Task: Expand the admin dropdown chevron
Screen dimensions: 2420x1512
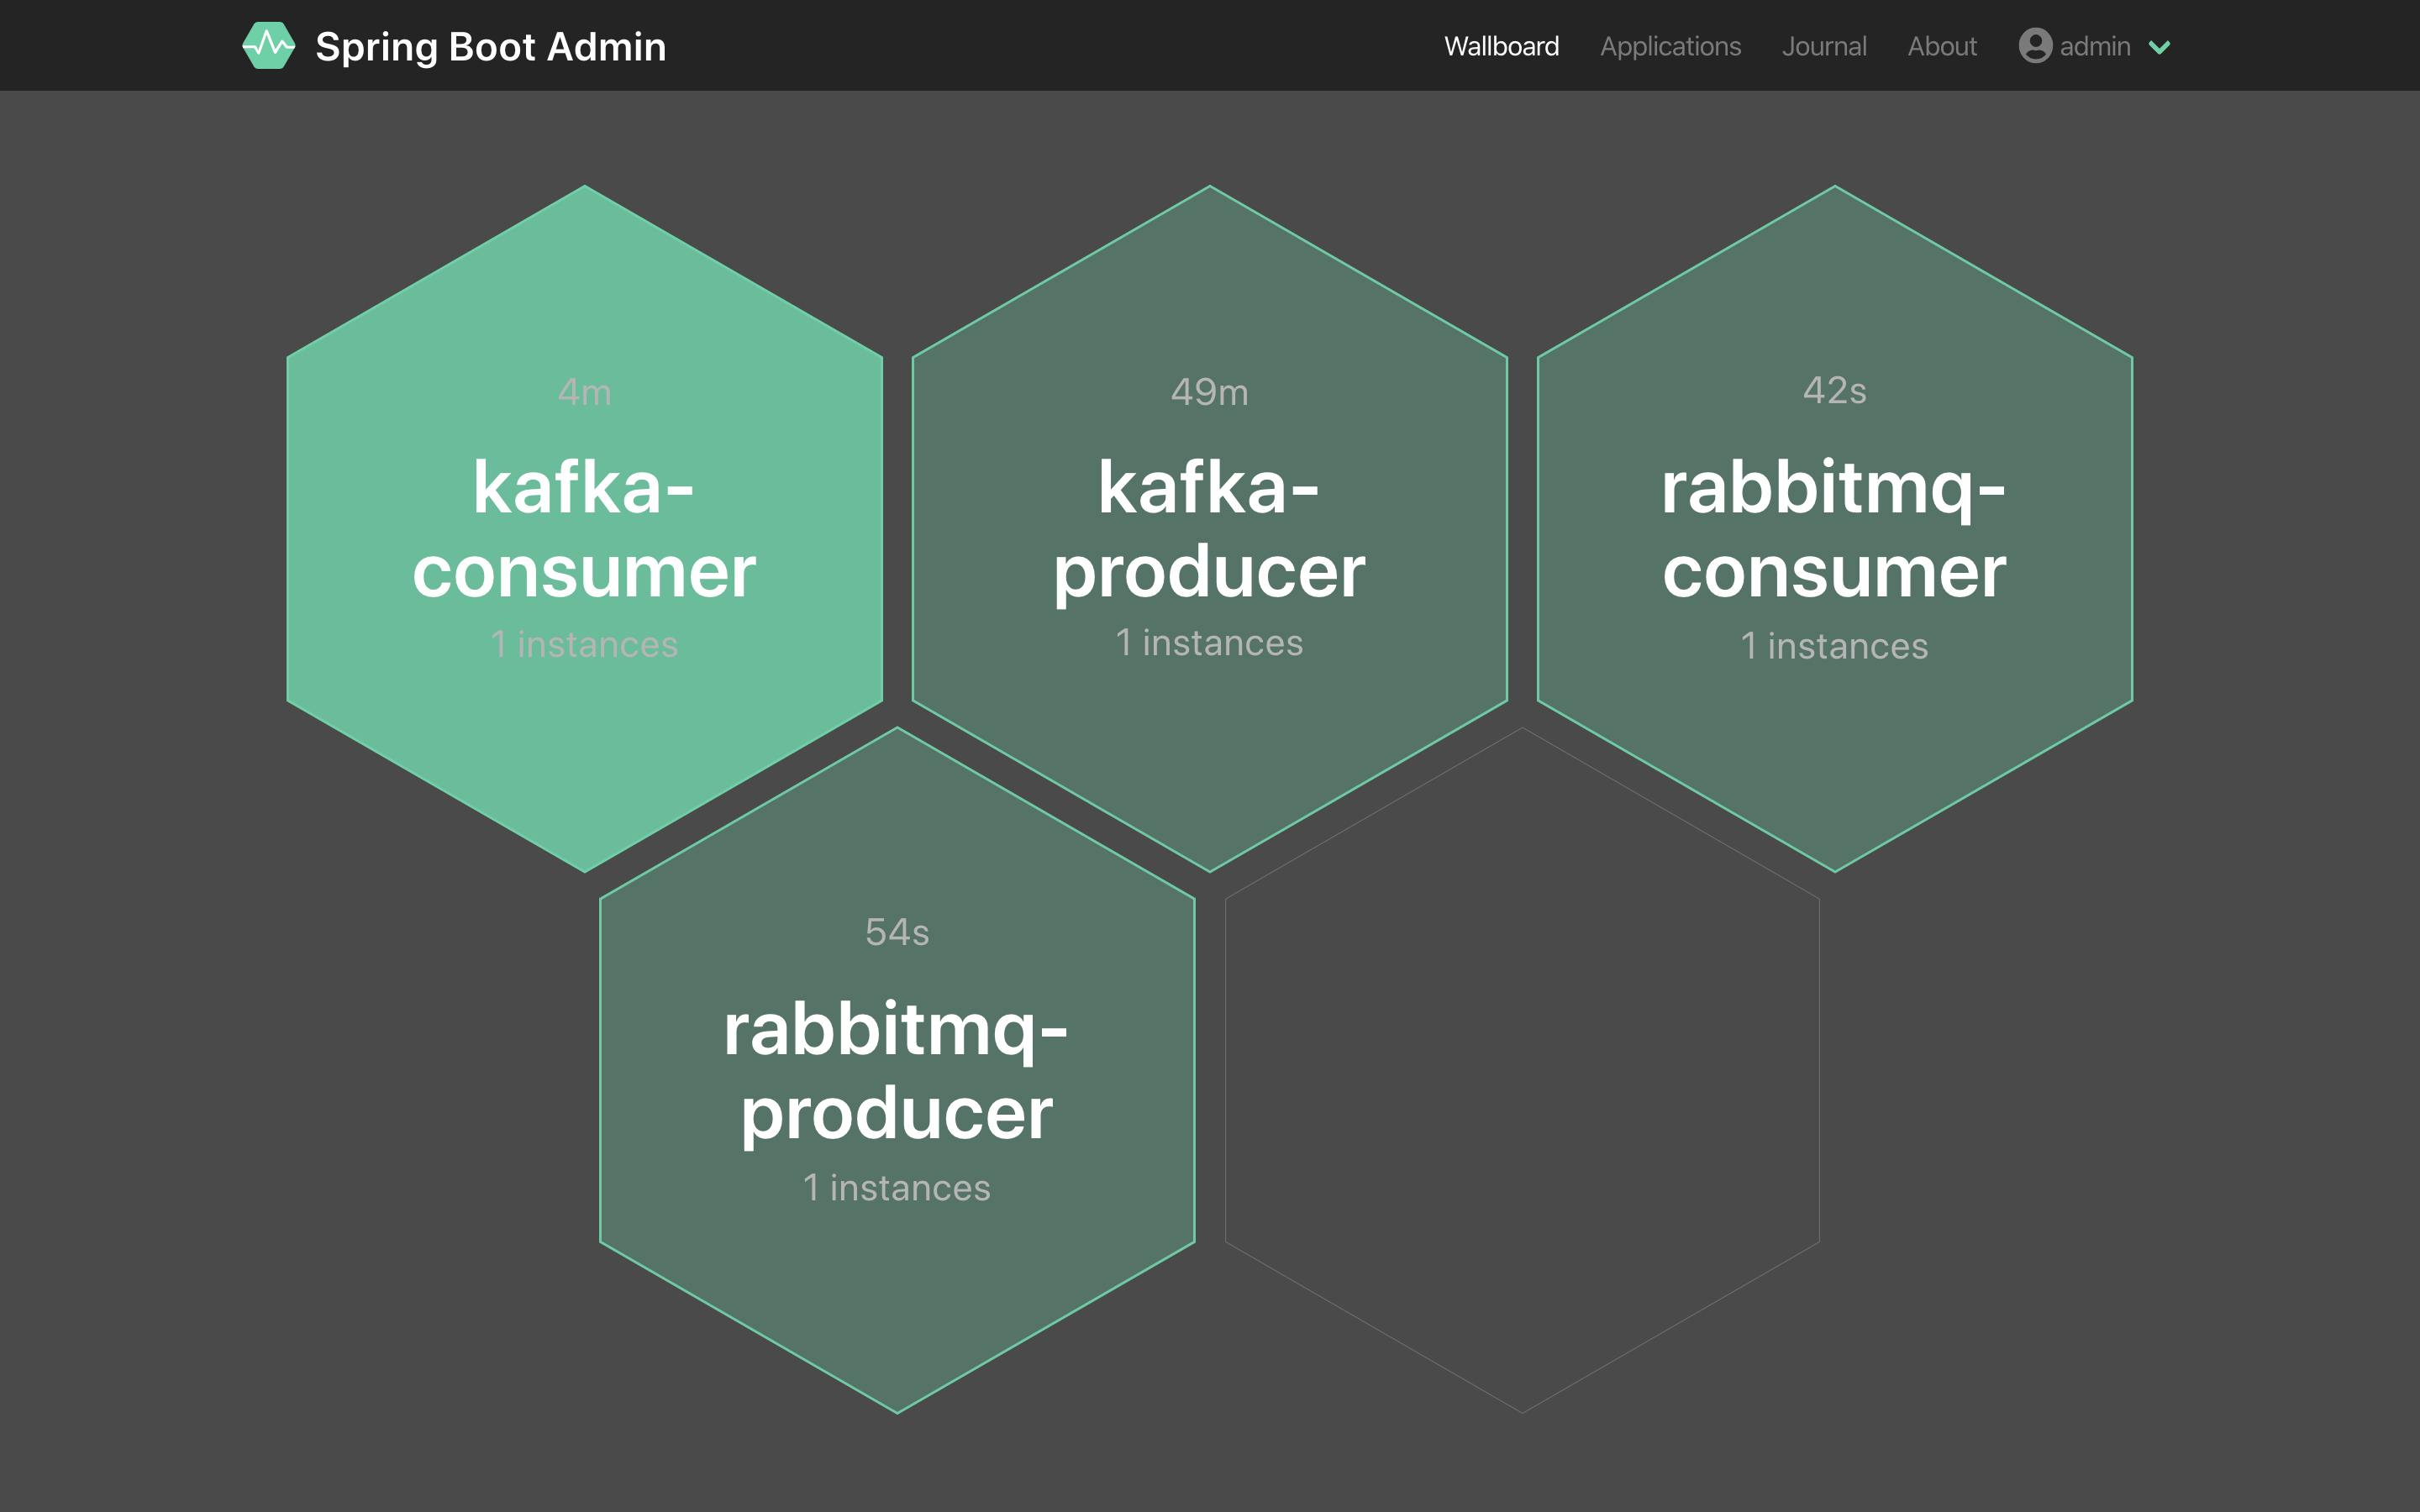Action: click(2159, 47)
